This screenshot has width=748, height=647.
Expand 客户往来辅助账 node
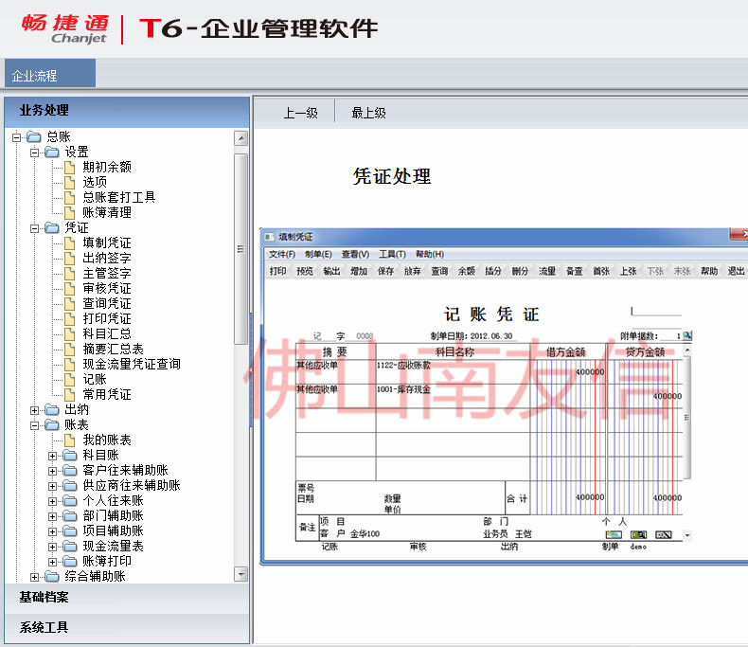[x=52, y=471]
